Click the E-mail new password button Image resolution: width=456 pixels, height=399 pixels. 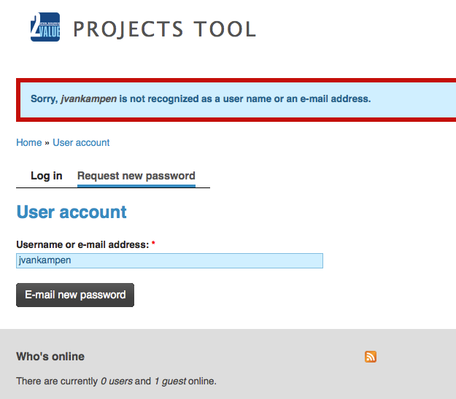[75, 295]
